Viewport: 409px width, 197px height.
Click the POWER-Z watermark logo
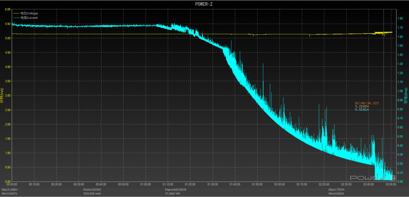[x=370, y=178]
